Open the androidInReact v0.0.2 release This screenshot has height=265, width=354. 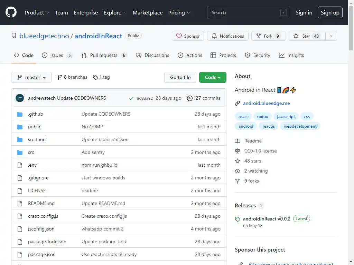267,219
